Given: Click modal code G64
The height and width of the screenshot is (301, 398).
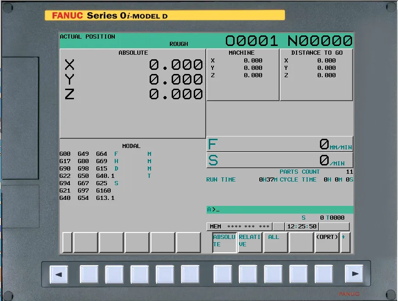Looking at the screenshot, I should click(x=101, y=154).
